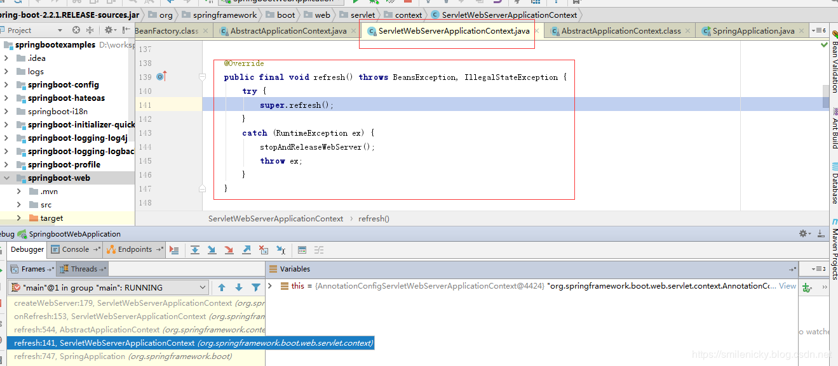Open Debug panel settings gear
Image resolution: width=838 pixels, height=366 pixels.
click(x=804, y=234)
